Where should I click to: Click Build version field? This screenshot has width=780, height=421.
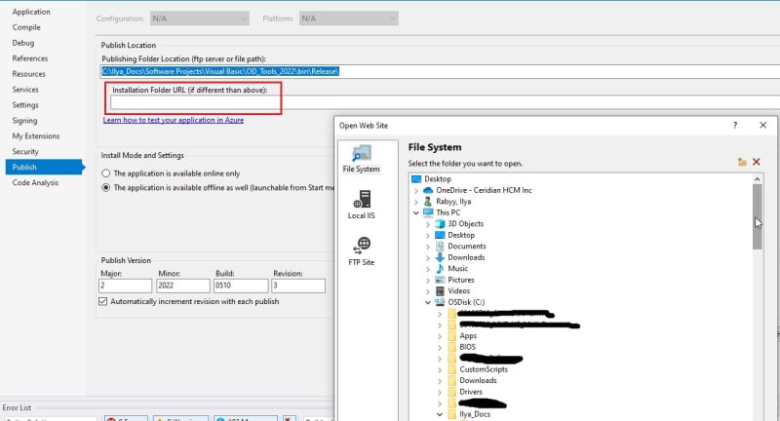pyautogui.click(x=241, y=286)
